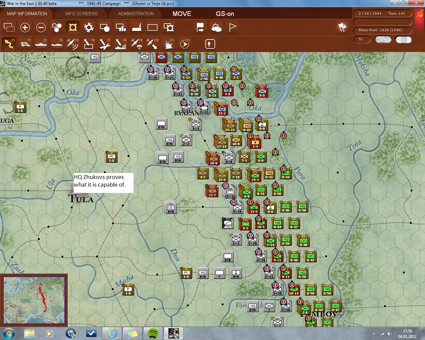Click the crossed white flags icon
Viewport: 425px width, 340px height.
tap(342, 27)
